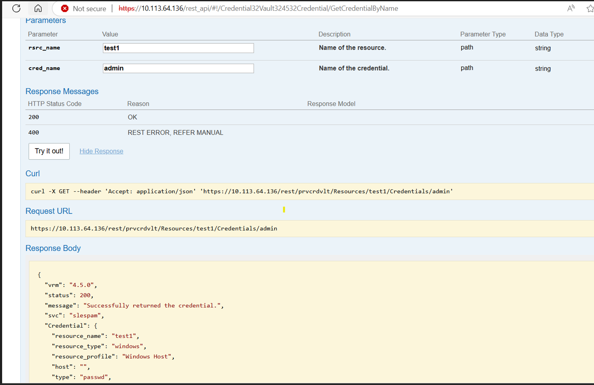Image resolution: width=594 pixels, height=385 pixels.
Task: Click 'Name of the credential.' description
Action: tap(354, 68)
